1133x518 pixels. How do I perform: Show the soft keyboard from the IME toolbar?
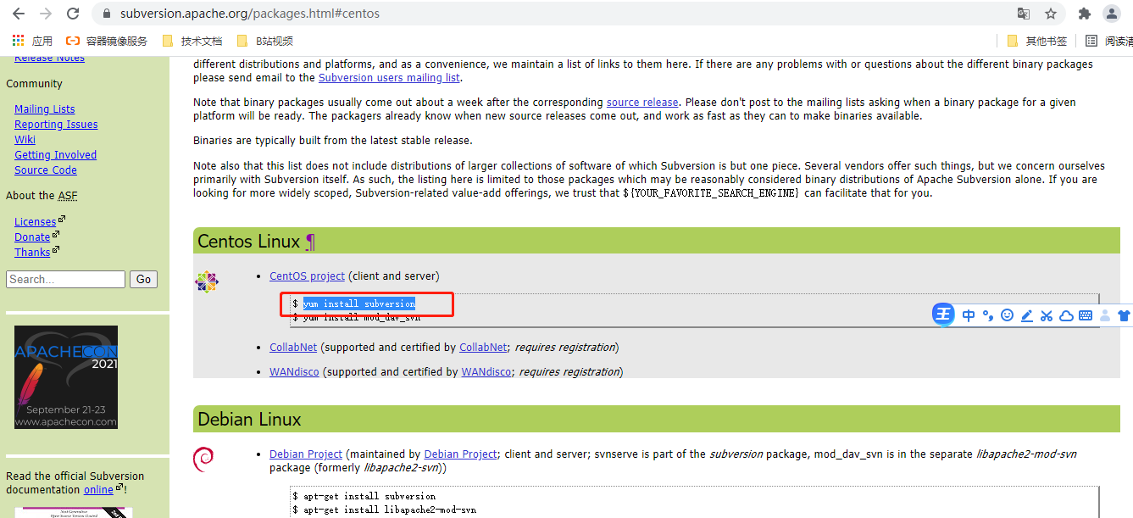tap(1086, 315)
